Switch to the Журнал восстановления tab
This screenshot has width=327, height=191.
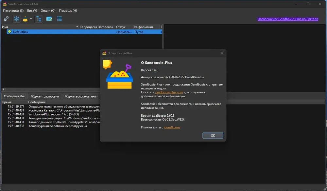point(81,96)
